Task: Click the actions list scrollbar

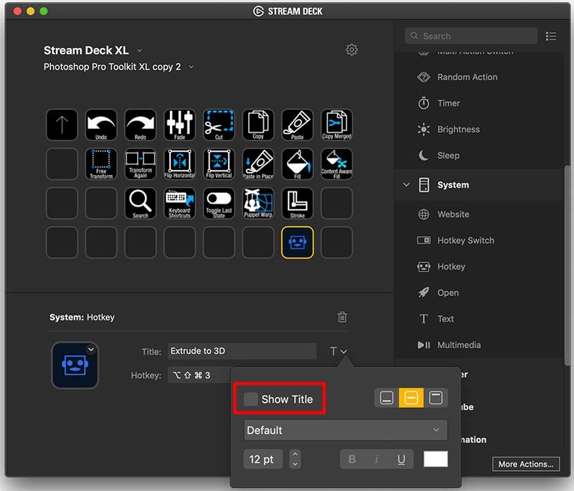Action: point(568,265)
